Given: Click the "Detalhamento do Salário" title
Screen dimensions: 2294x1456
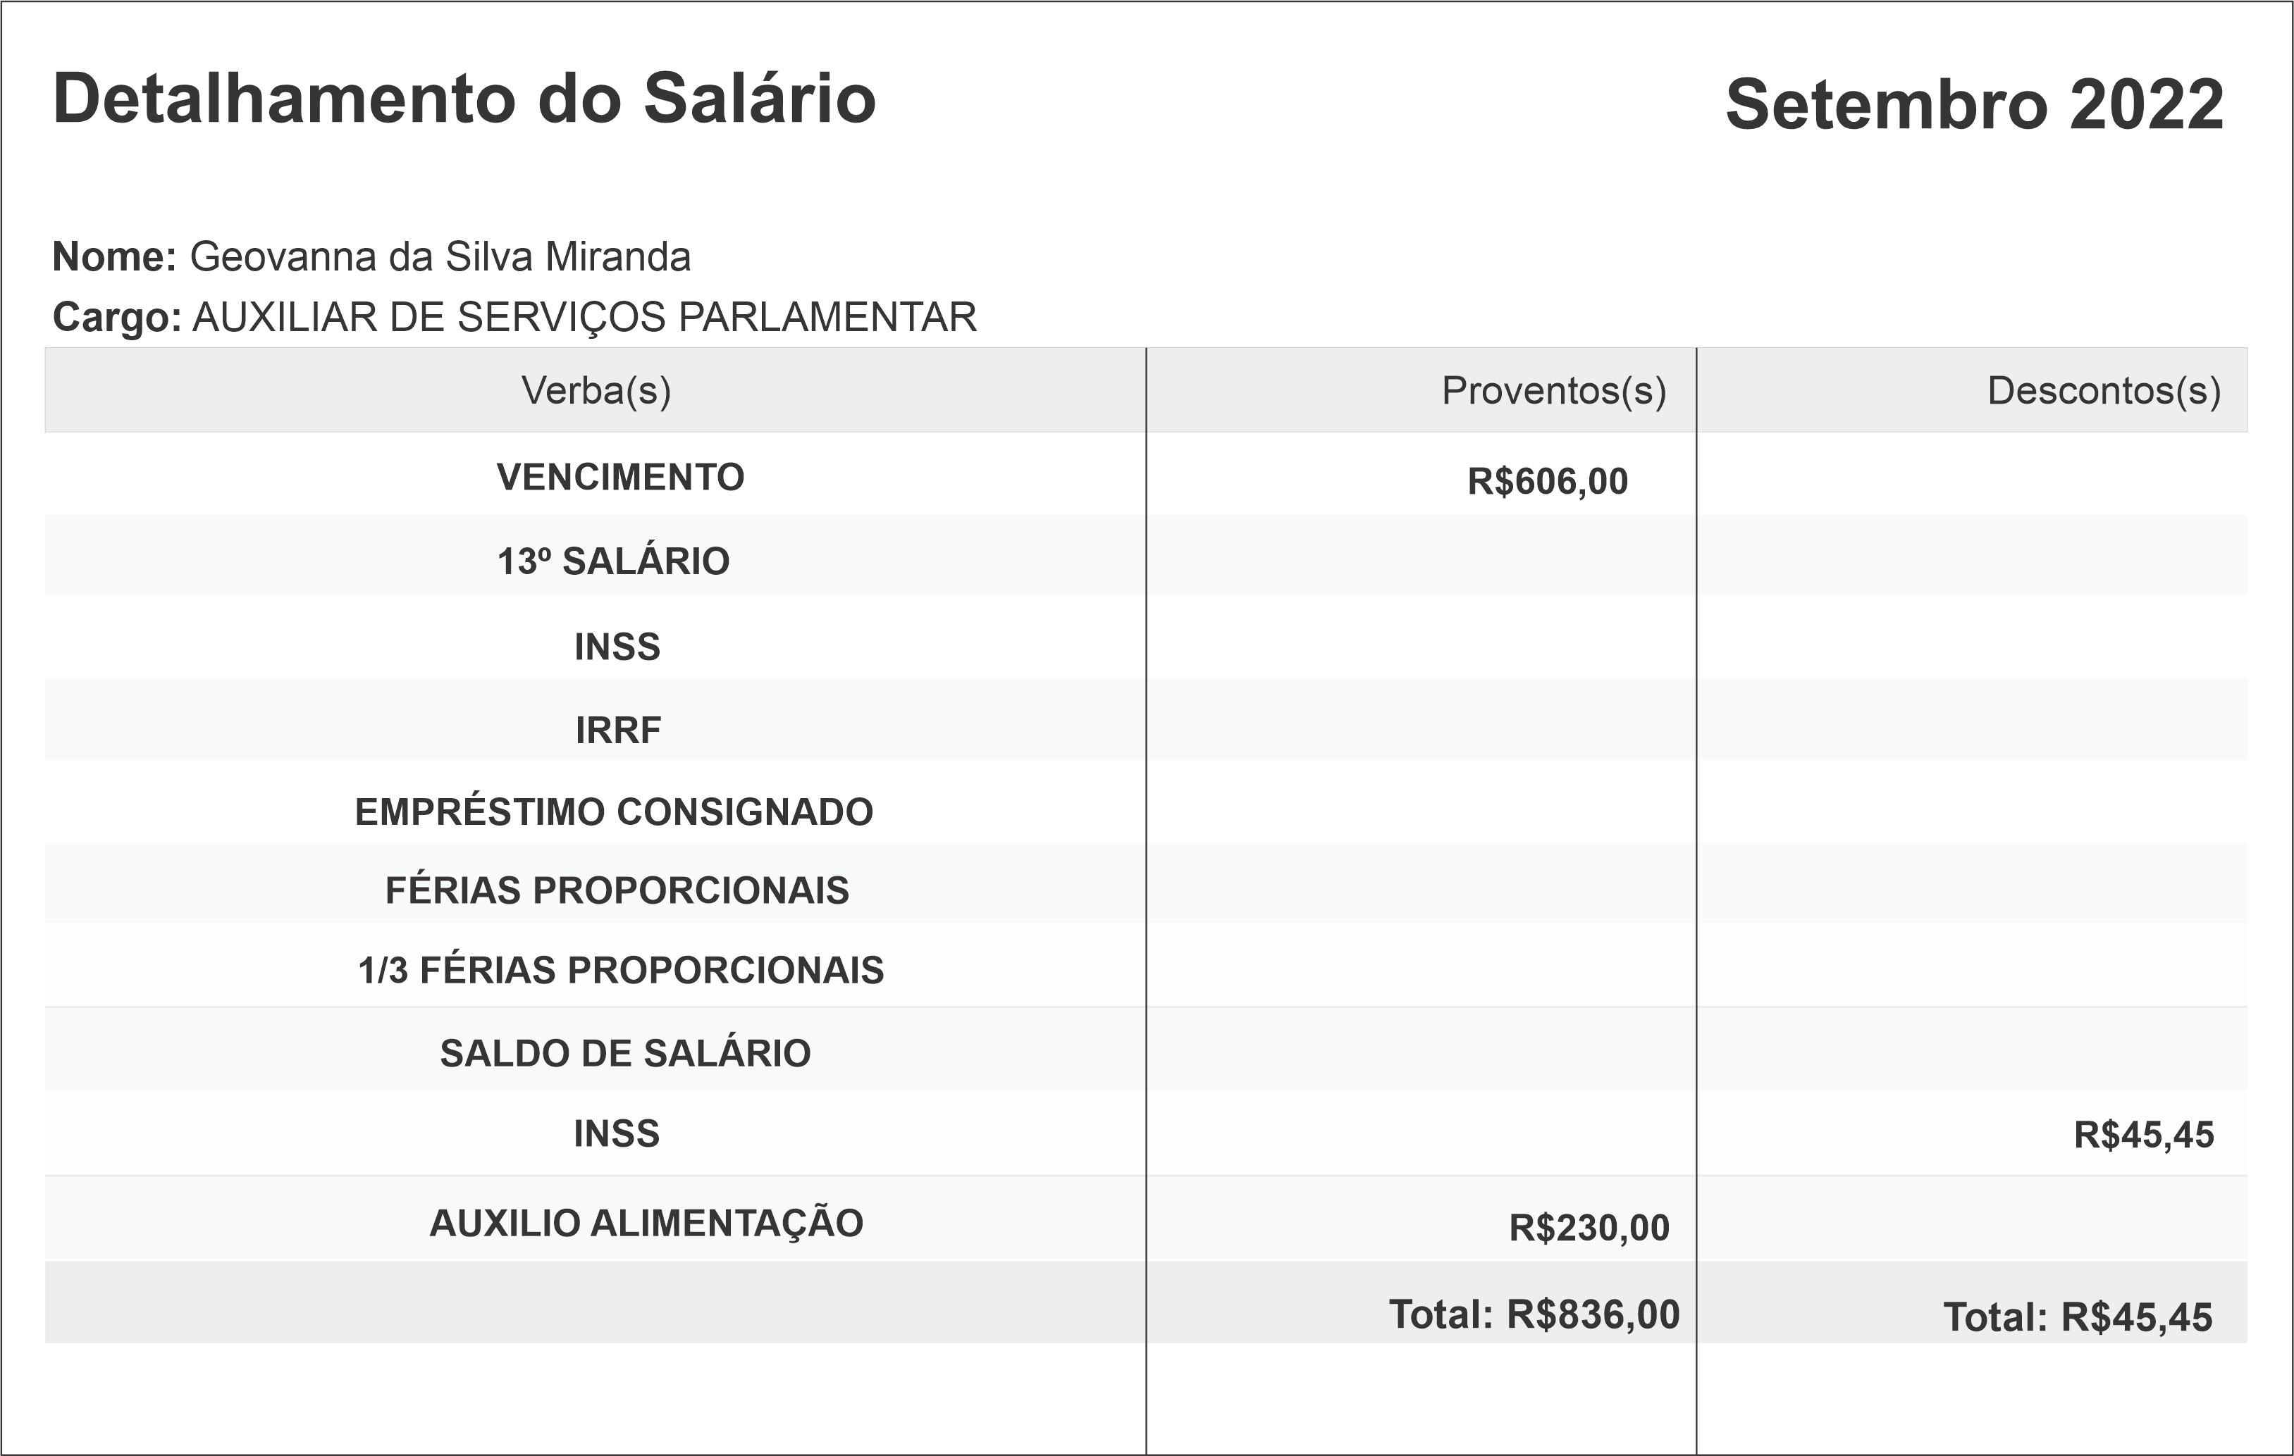Looking at the screenshot, I should click(464, 99).
